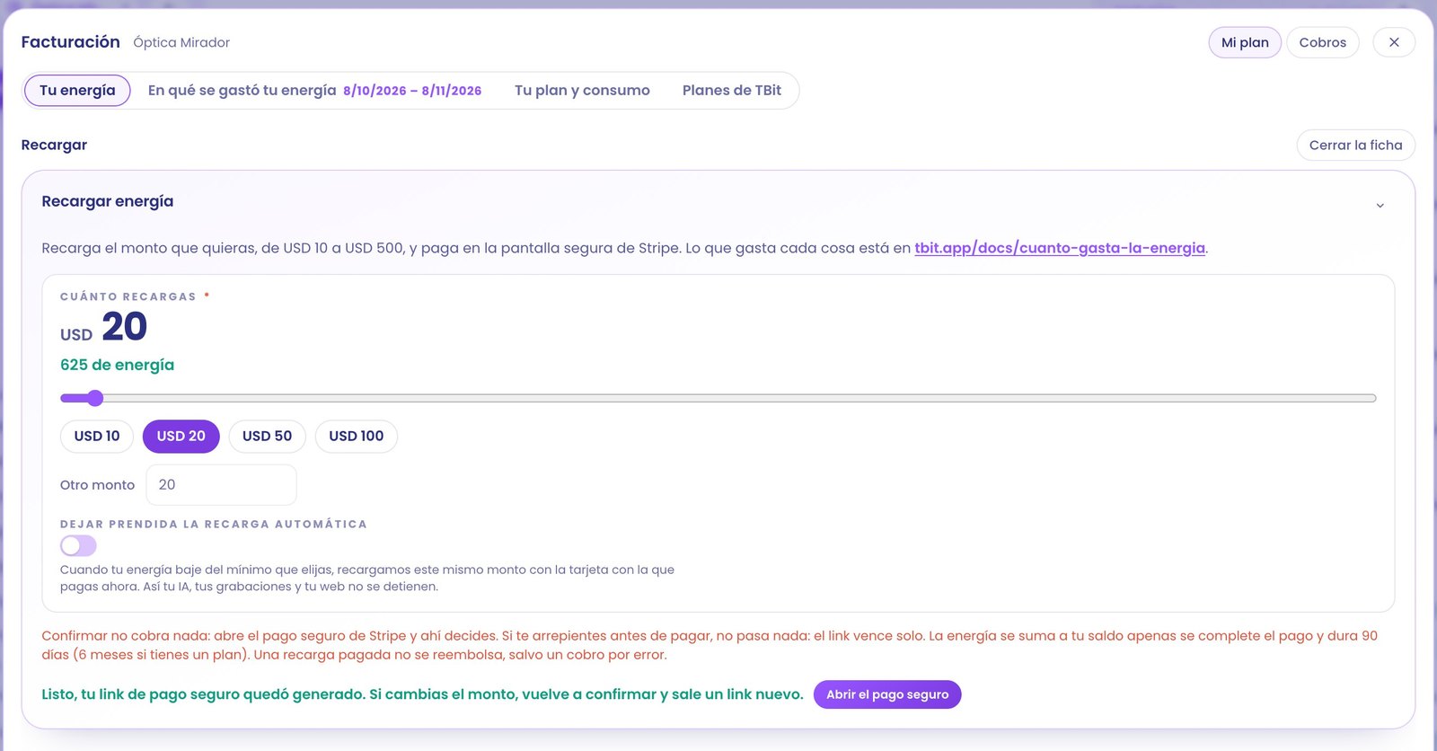Viewport: 1437px width, 751px height.
Task: Click the red Confirmar no cobra nada notice
Action: click(710, 645)
